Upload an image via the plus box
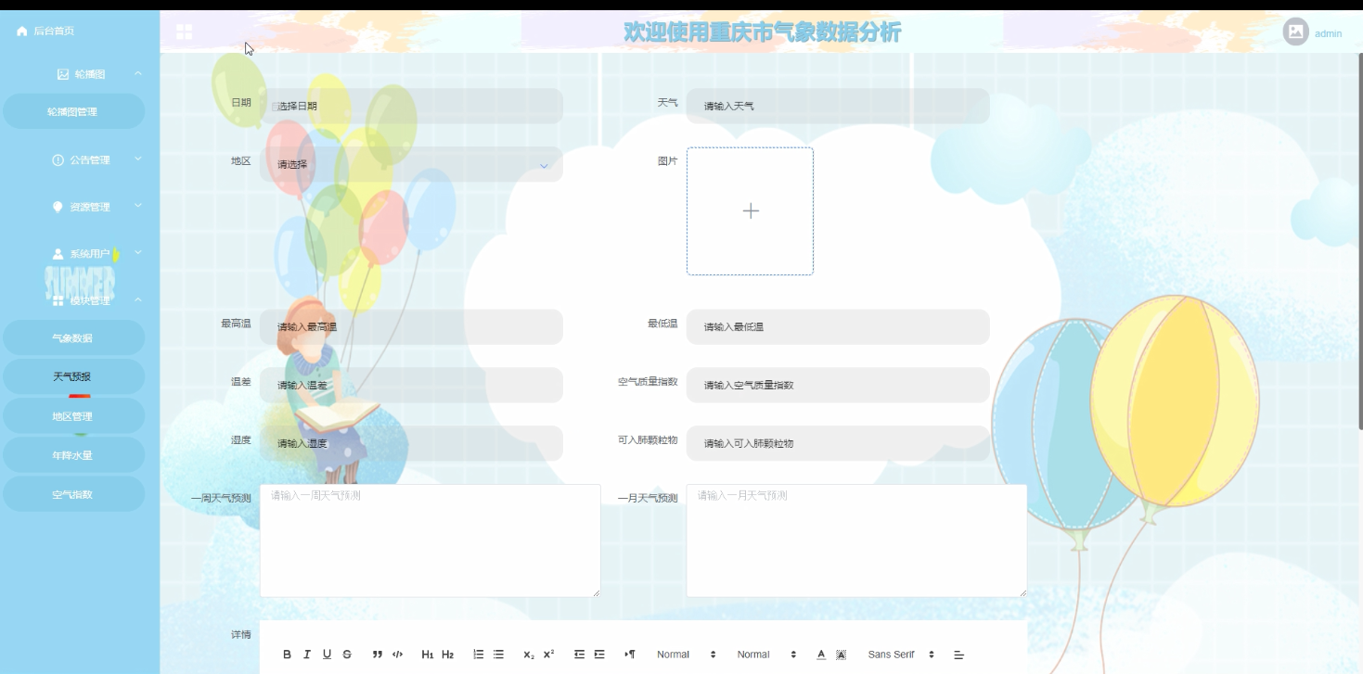 (x=751, y=211)
